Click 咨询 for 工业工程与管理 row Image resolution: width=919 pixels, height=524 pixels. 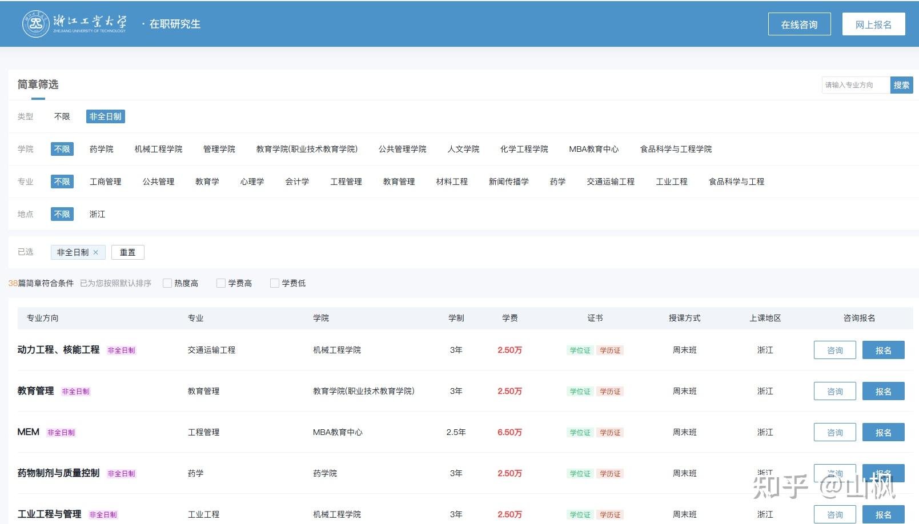(834, 514)
